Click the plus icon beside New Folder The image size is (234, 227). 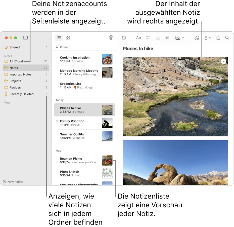point(4,182)
